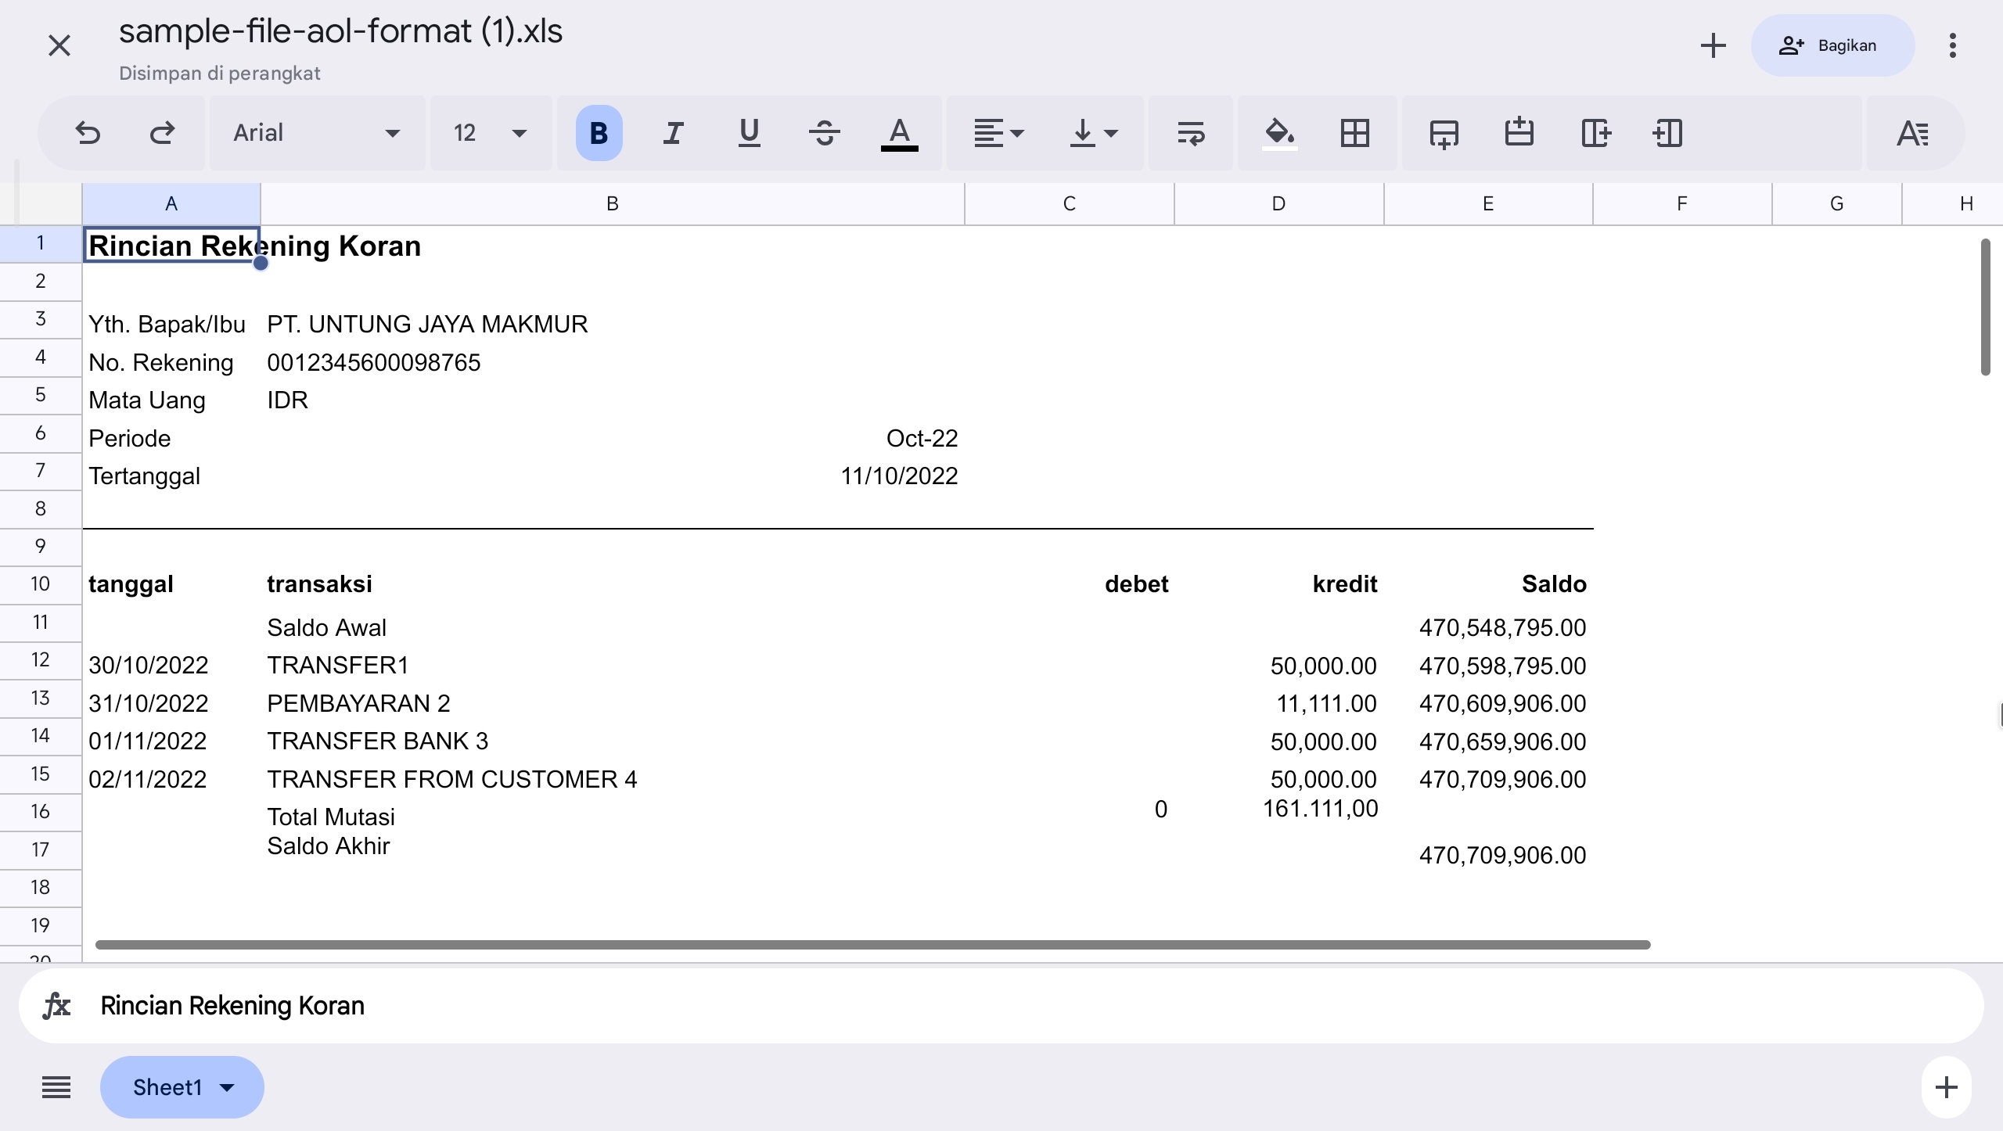The width and height of the screenshot is (2003, 1131).
Task: Open the Sheet1 tab menu
Action: 182,1087
